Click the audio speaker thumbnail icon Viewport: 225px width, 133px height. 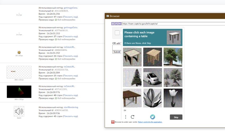19,111
